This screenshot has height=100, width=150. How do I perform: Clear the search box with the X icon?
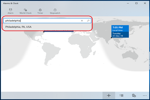click(82, 21)
